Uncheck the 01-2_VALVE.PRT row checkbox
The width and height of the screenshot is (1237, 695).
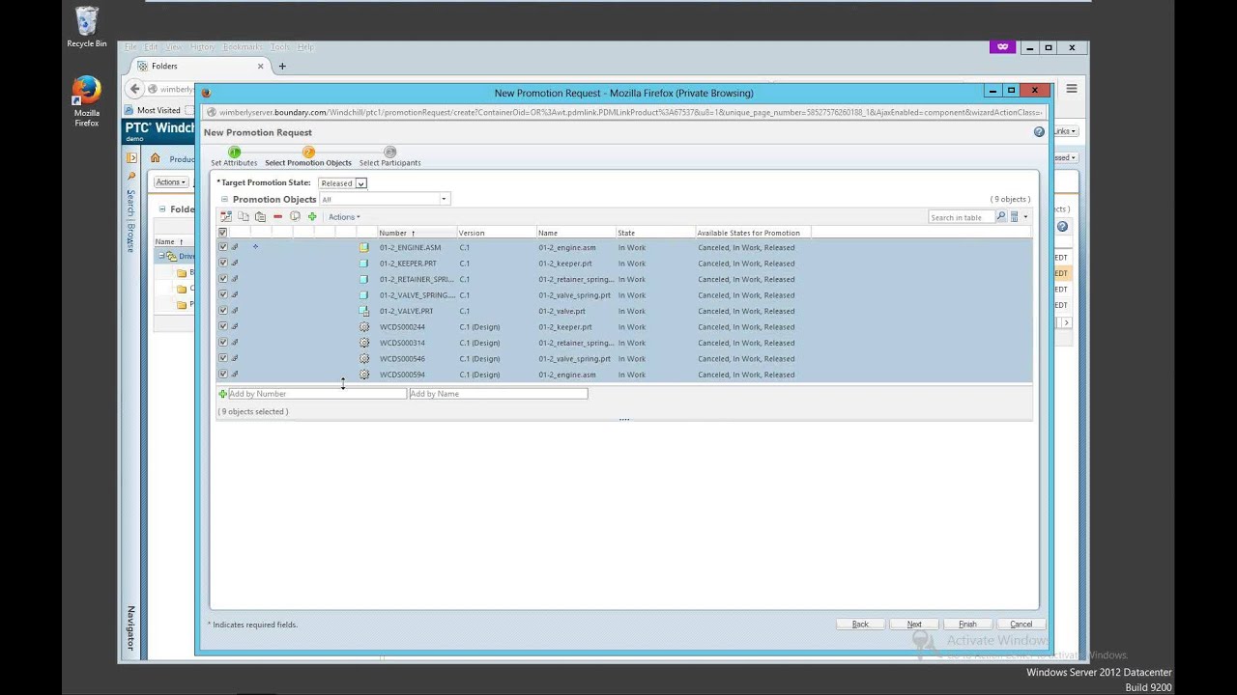click(223, 311)
